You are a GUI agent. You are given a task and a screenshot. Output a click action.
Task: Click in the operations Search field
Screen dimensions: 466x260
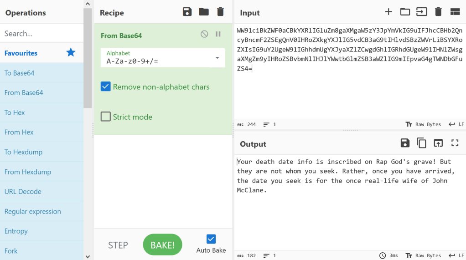[41, 33]
